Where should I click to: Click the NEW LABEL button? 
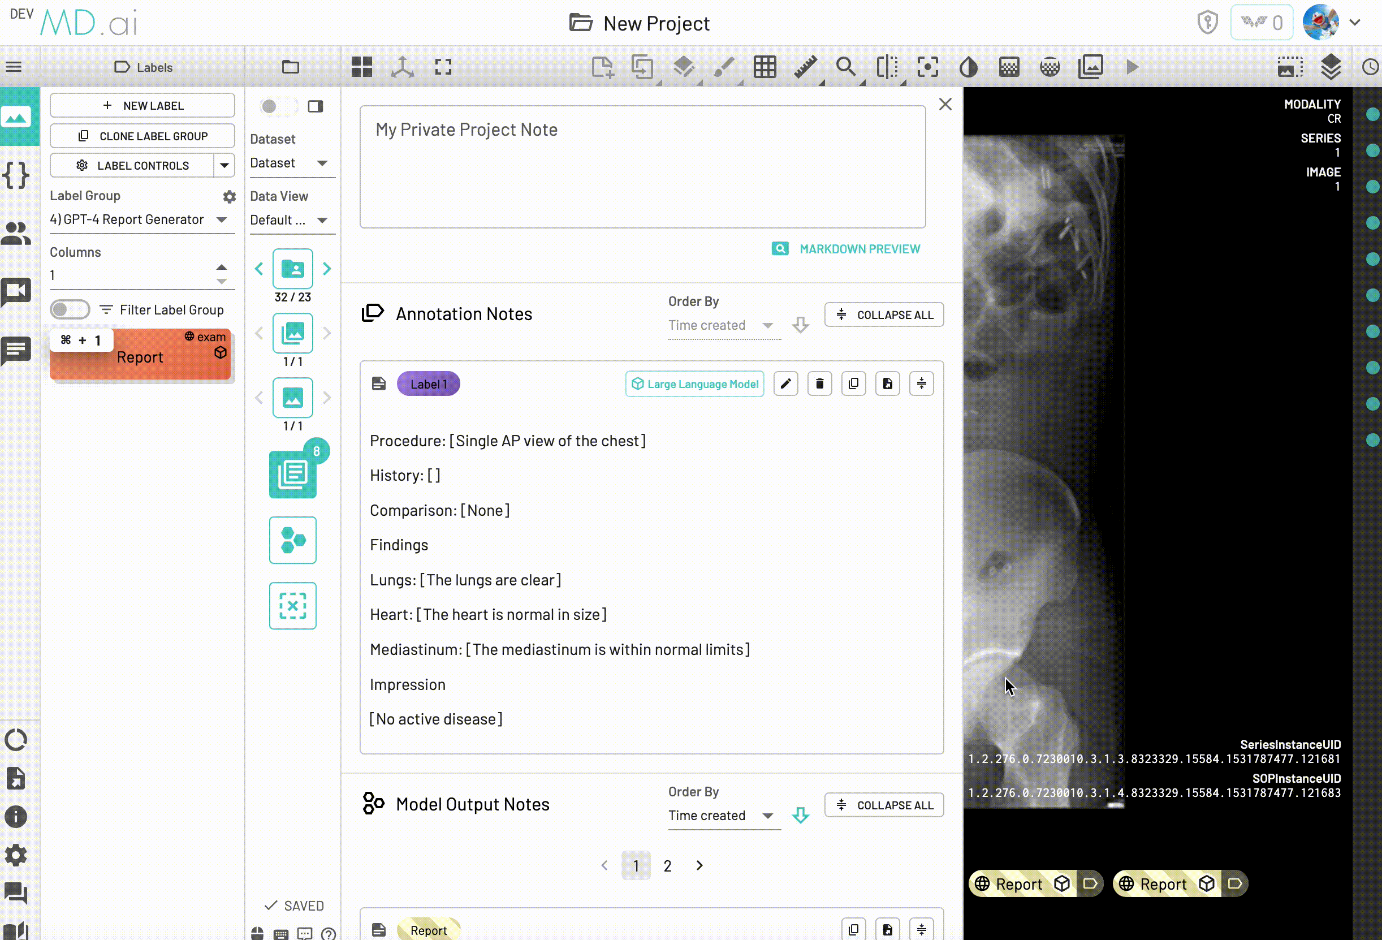coord(142,105)
